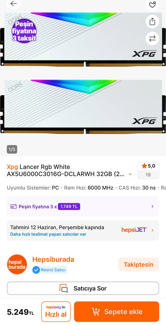Image resolution: width=166 pixels, height=325 pixels.
Task: Tap the back arrow icon
Action: pyautogui.click(x=14, y=4)
